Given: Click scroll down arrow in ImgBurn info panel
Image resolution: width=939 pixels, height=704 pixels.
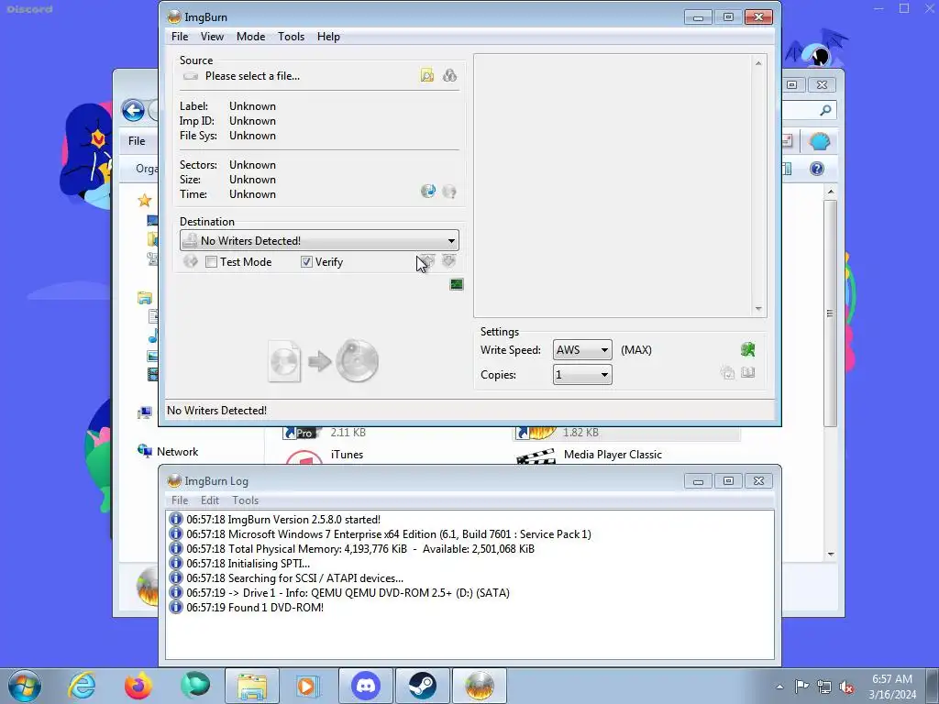Looking at the screenshot, I should (x=758, y=309).
